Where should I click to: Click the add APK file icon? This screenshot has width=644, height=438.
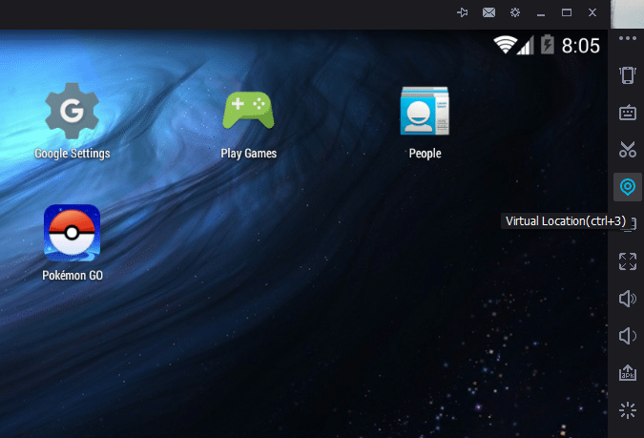tap(627, 373)
